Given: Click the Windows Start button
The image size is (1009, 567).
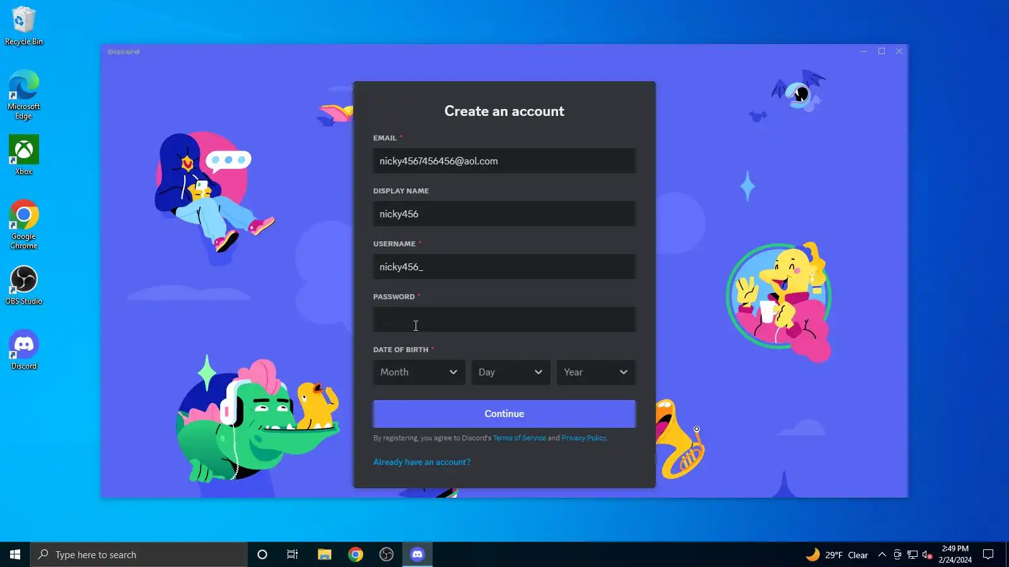Looking at the screenshot, I should tap(15, 554).
